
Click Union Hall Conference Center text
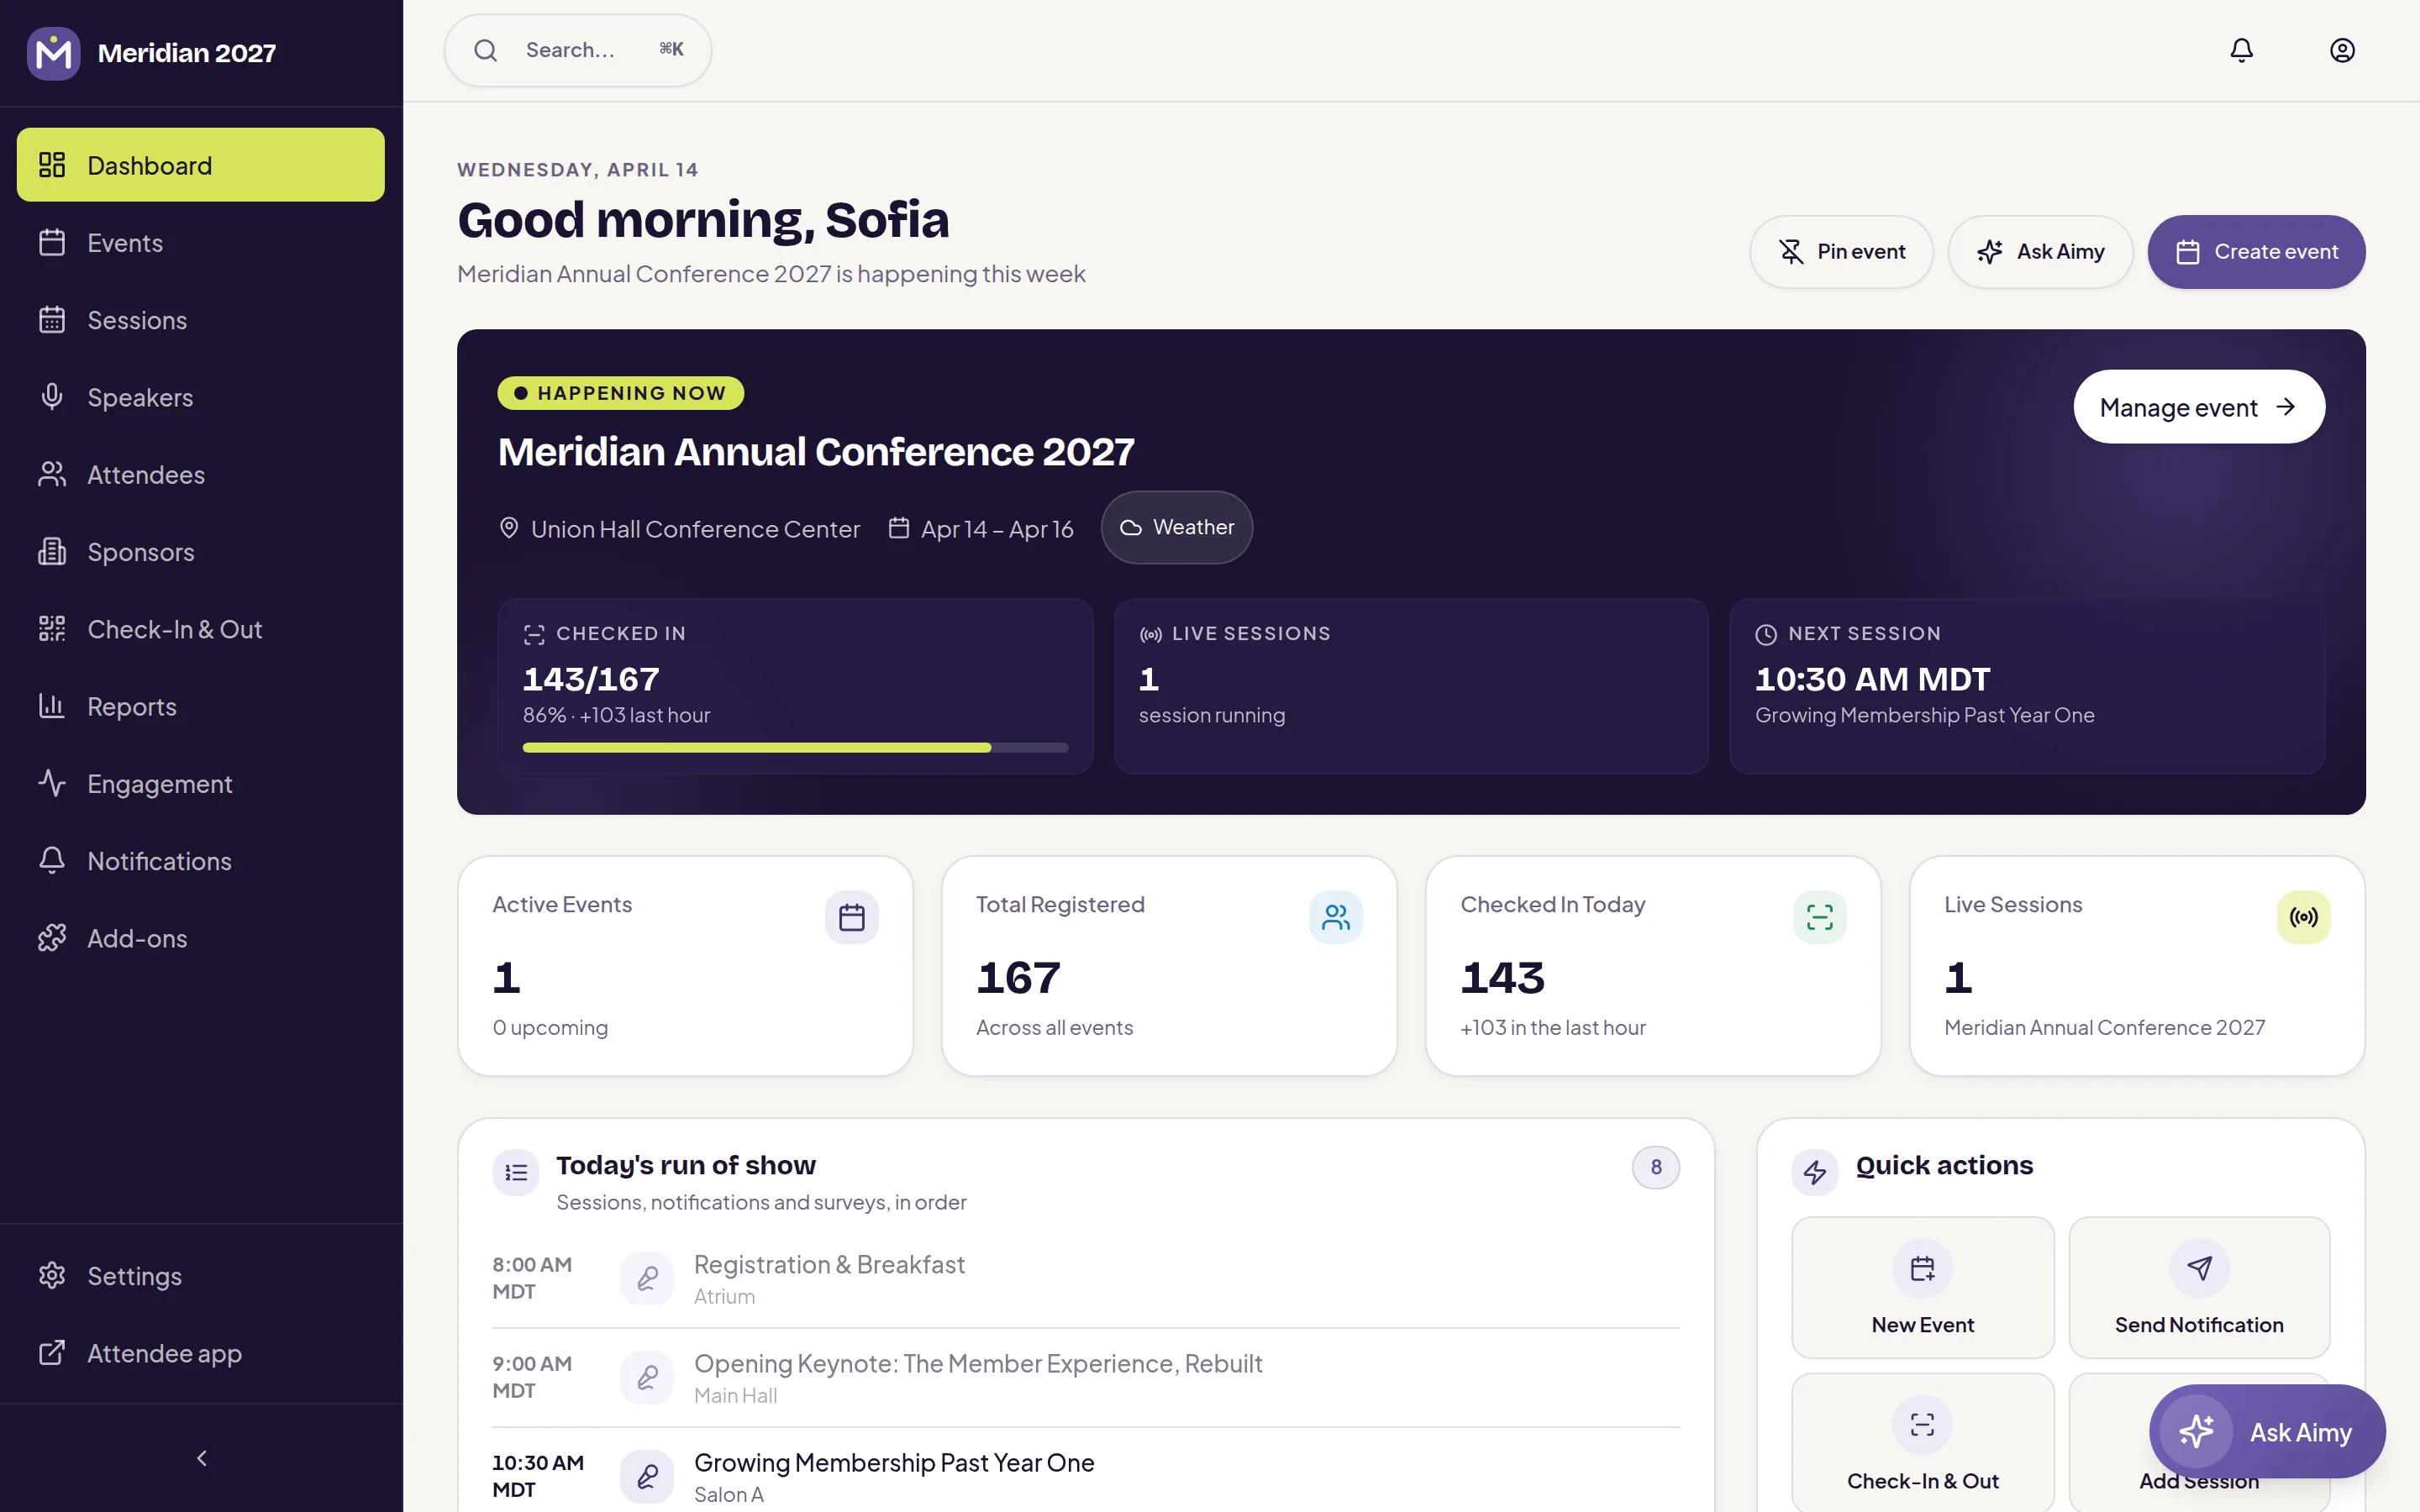[695, 529]
